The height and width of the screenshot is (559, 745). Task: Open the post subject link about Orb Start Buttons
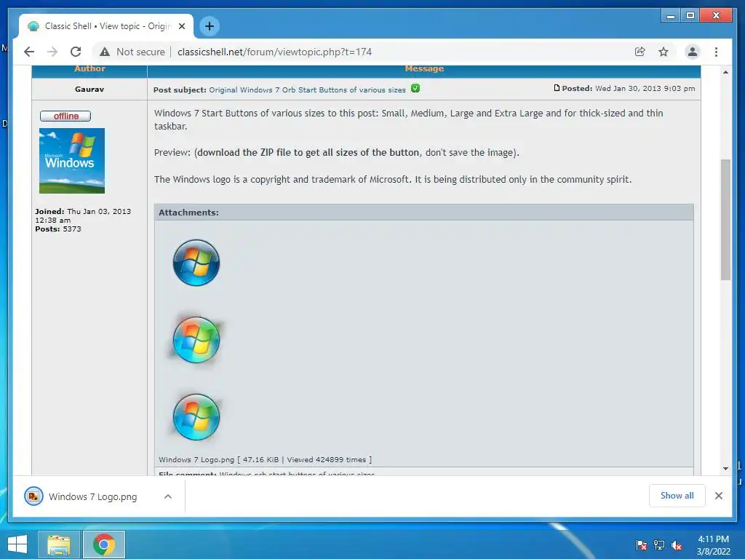(307, 90)
